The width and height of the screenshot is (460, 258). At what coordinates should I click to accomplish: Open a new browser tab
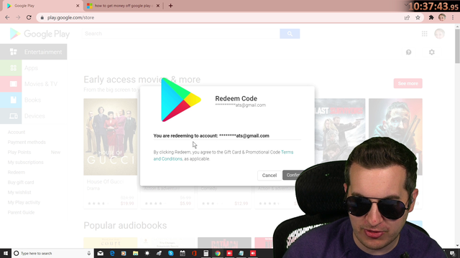coord(170,6)
